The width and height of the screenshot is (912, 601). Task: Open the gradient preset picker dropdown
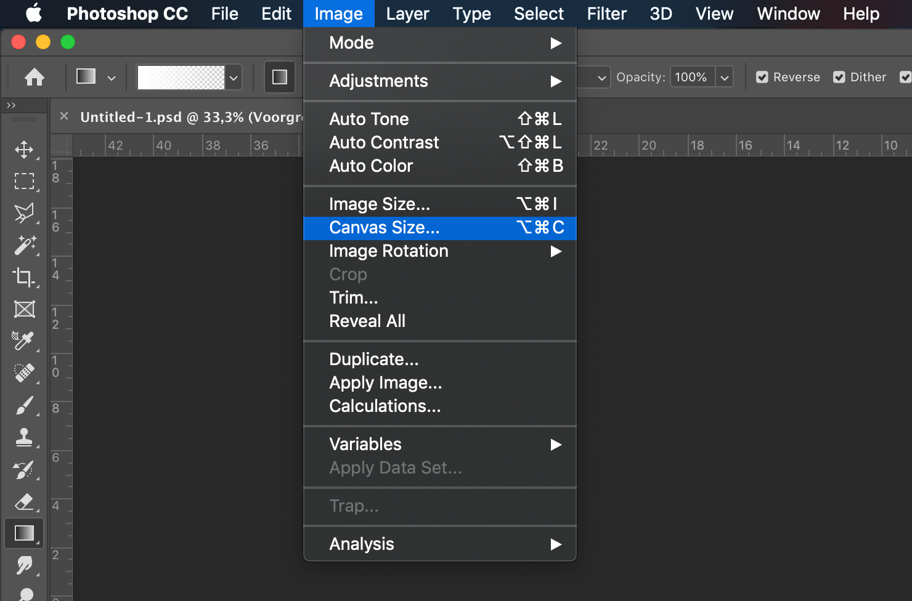coord(233,77)
